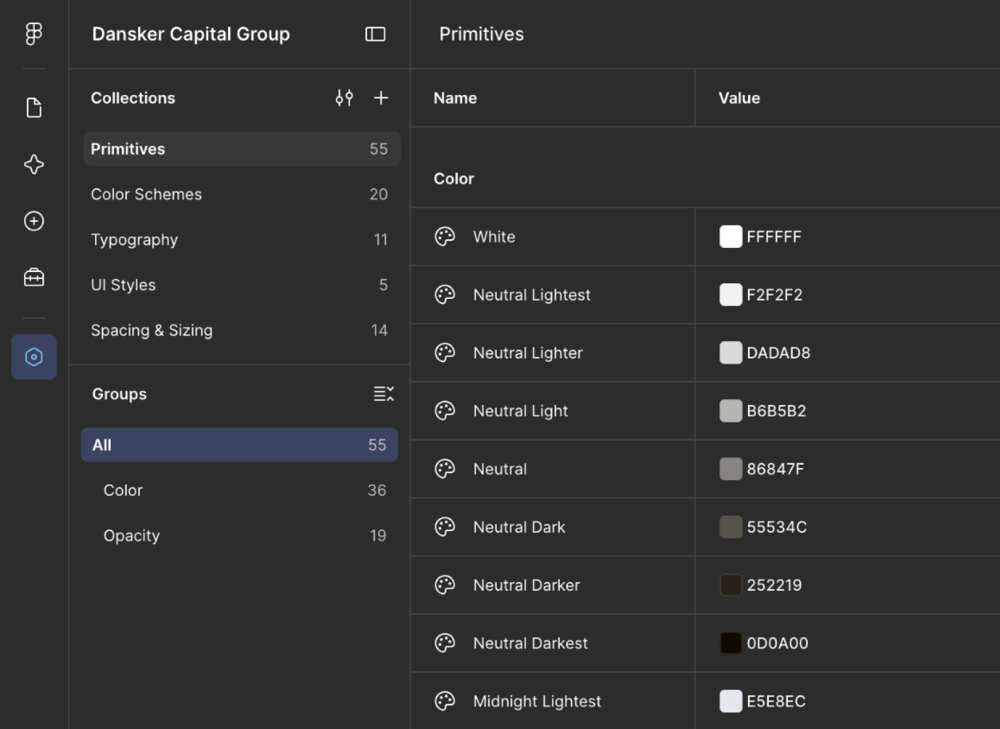The height and width of the screenshot is (729, 1000).
Task: Select the All group
Action: coord(239,445)
